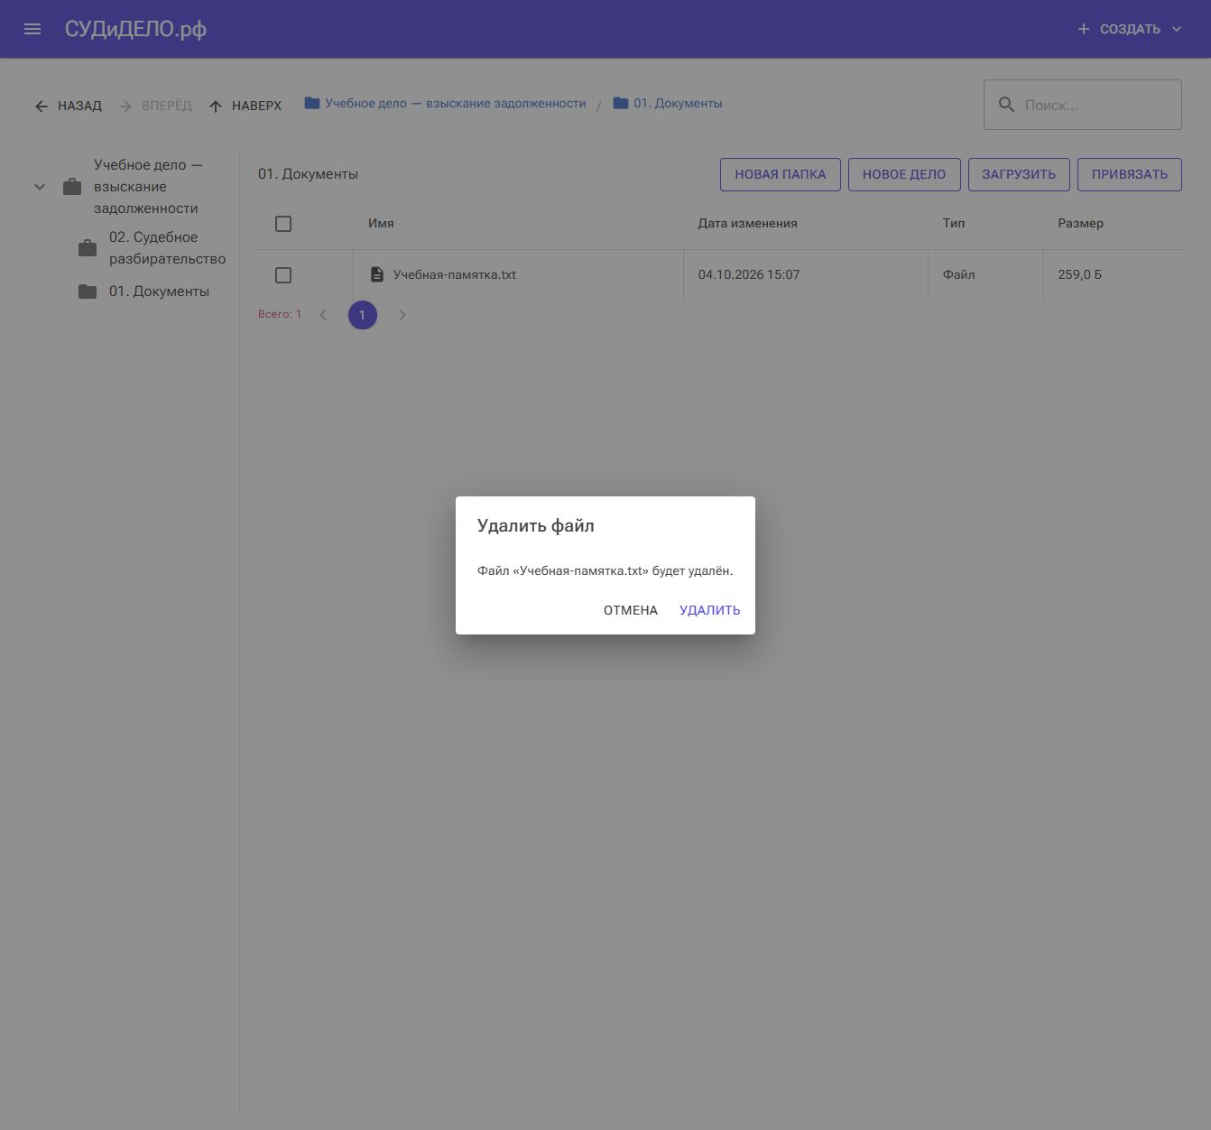Go to next page with the right chevron
1211x1130 pixels.
coord(402,315)
